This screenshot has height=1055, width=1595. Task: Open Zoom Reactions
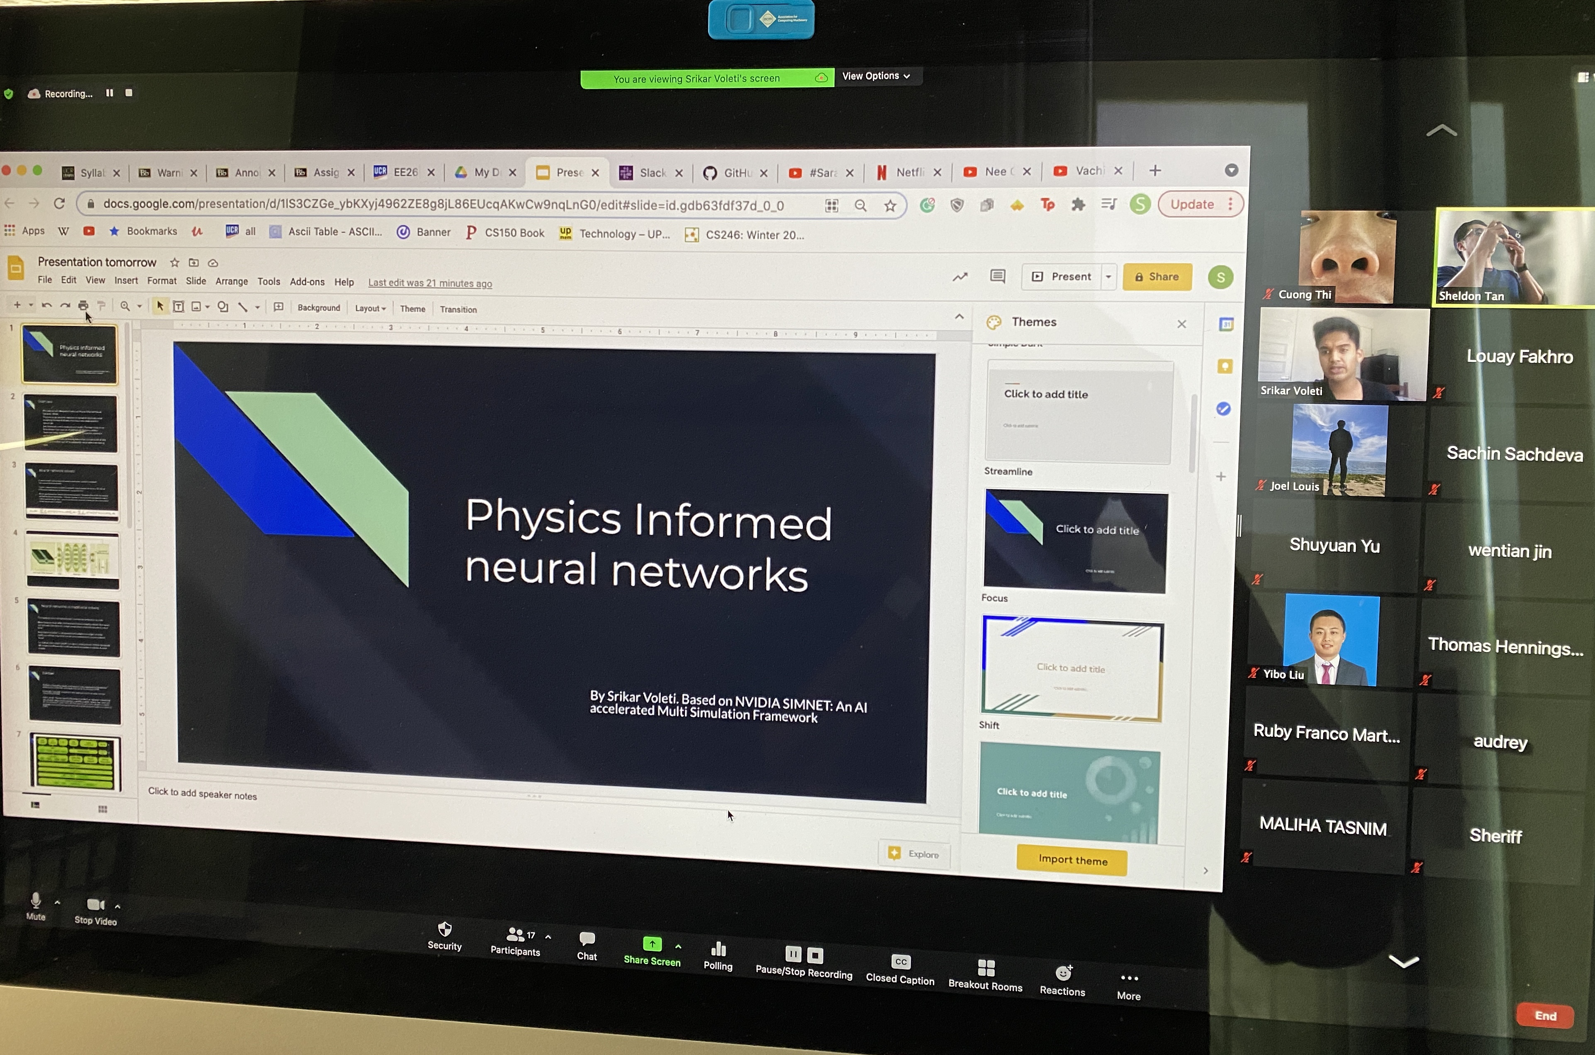coord(1063,974)
